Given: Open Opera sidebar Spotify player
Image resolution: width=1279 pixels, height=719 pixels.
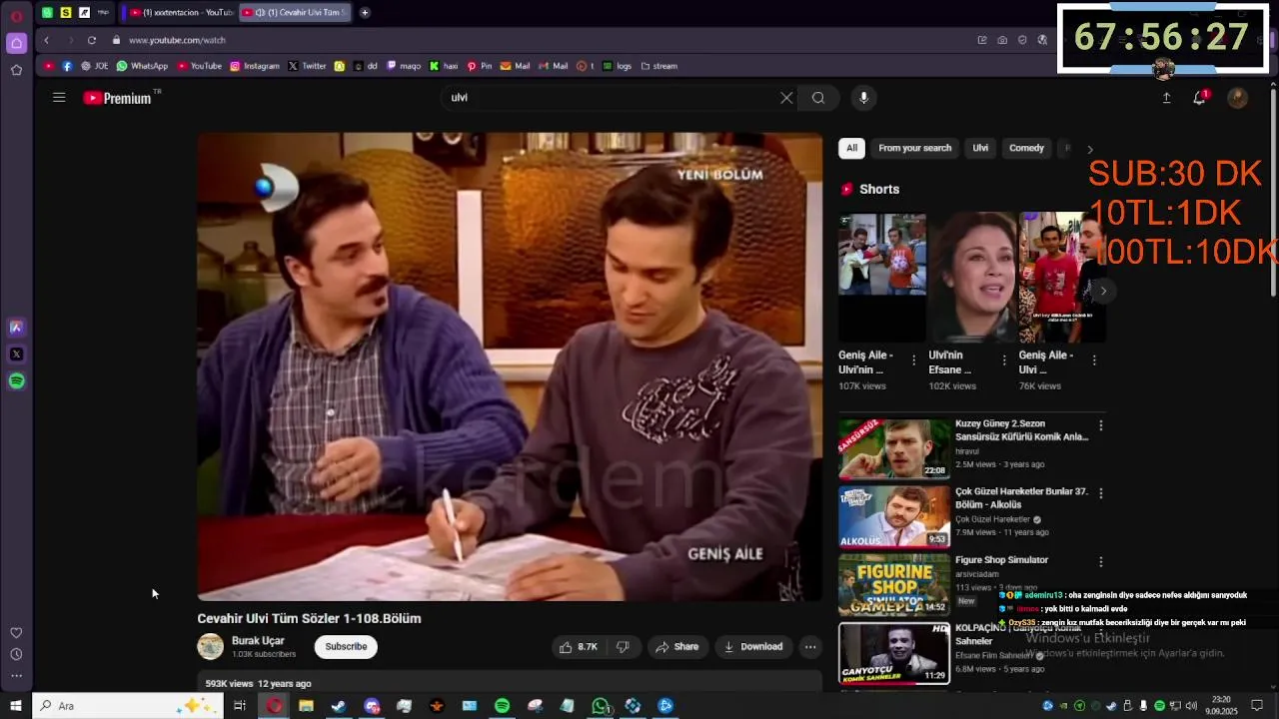Looking at the screenshot, I should 16,380.
